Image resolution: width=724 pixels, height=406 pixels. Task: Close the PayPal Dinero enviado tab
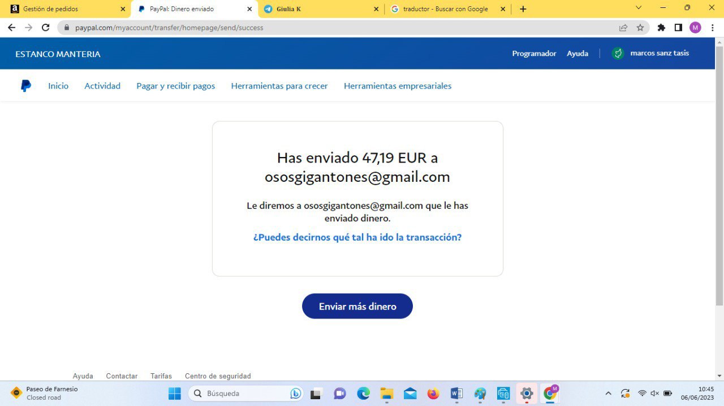click(x=249, y=9)
